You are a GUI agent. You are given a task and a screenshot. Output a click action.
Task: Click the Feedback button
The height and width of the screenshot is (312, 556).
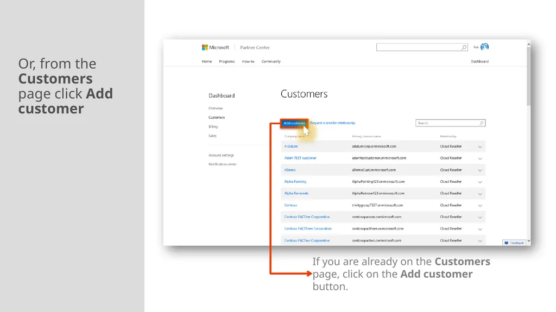(x=514, y=243)
